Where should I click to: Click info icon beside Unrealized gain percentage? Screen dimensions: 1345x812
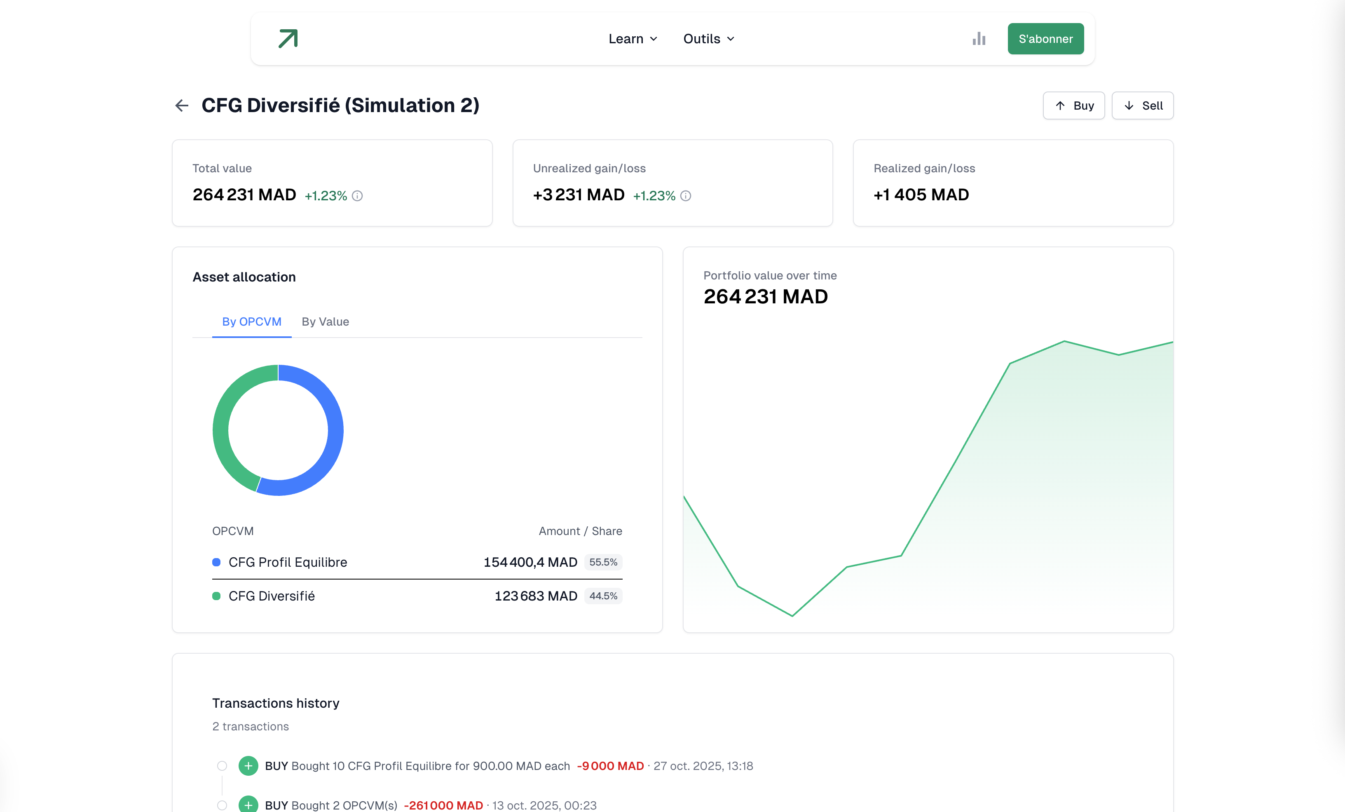point(686,195)
